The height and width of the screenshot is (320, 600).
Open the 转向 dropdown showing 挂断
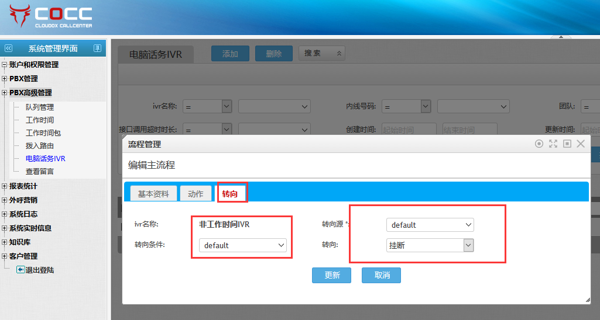pos(430,246)
